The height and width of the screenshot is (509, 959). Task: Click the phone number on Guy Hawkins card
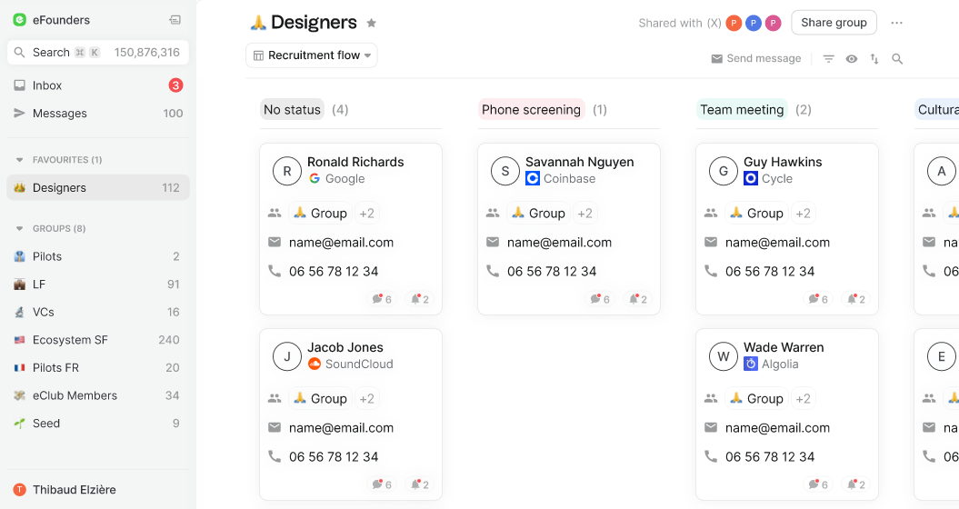(x=769, y=271)
